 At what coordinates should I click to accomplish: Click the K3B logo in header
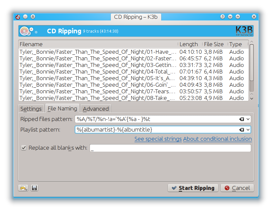coord(244,31)
